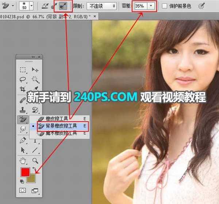Enable the 保护前景色 checkbox
This screenshot has width=219, height=204.
(x=165, y=6)
